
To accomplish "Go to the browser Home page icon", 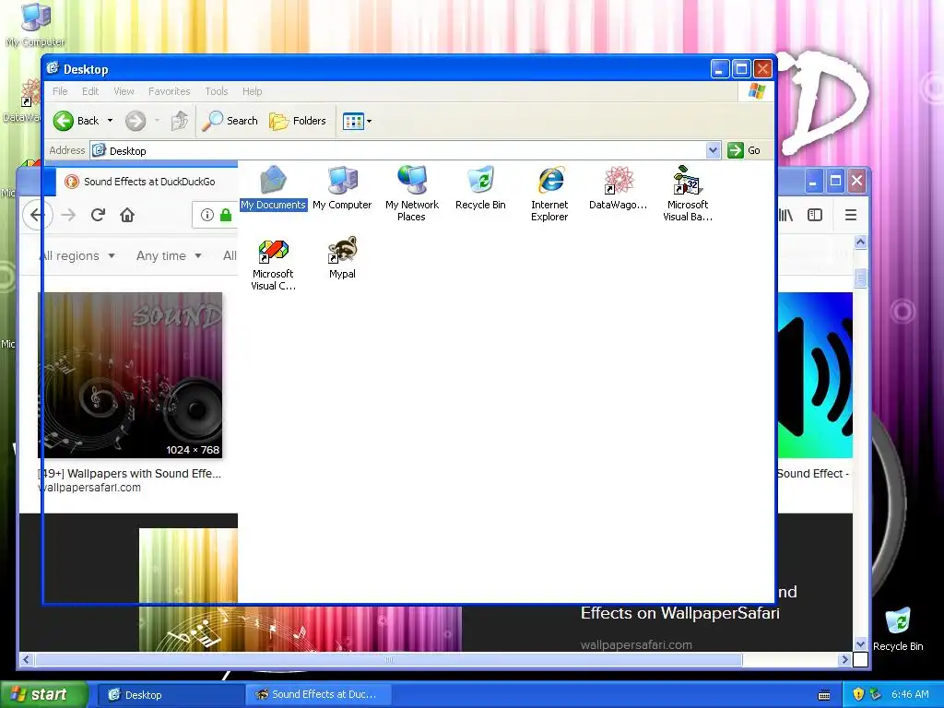I will coord(127,215).
